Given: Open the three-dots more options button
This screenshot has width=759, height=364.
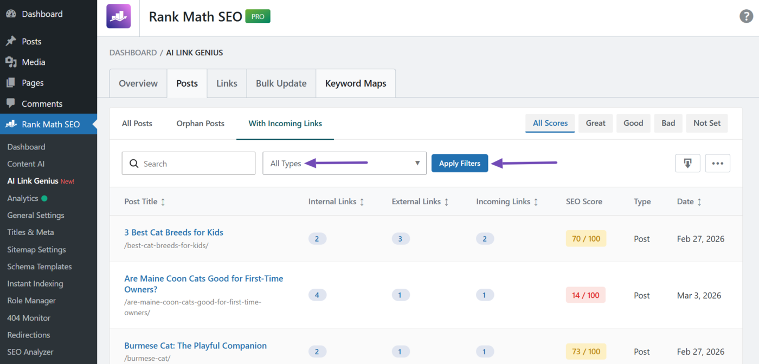Looking at the screenshot, I should pos(718,163).
